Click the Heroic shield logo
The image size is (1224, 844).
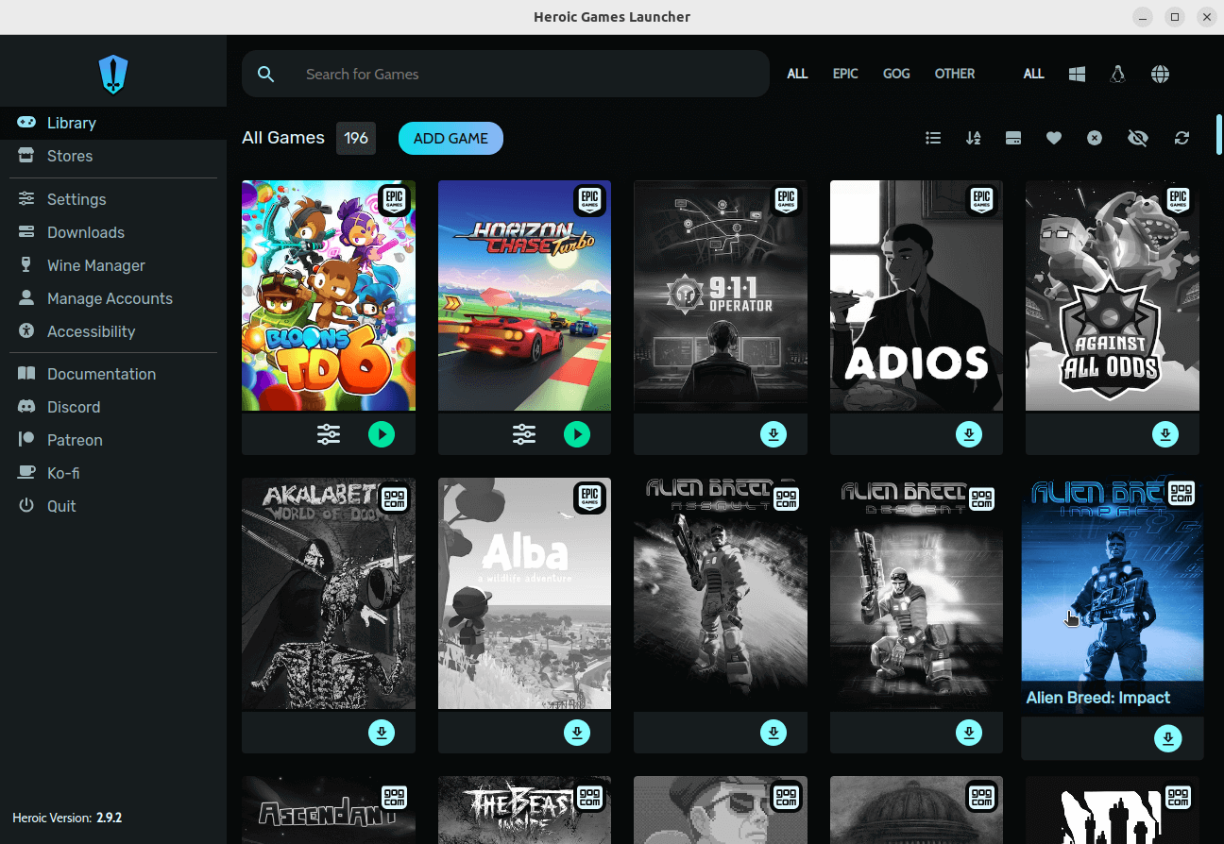(113, 74)
